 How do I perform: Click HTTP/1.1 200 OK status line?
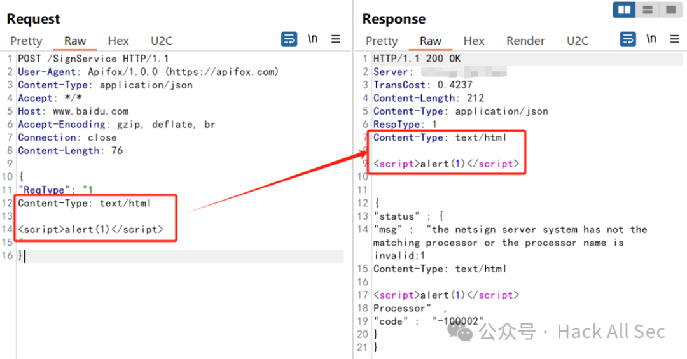pos(417,59)
